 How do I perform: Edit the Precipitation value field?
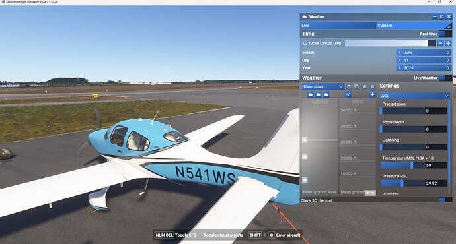point(436,111)
